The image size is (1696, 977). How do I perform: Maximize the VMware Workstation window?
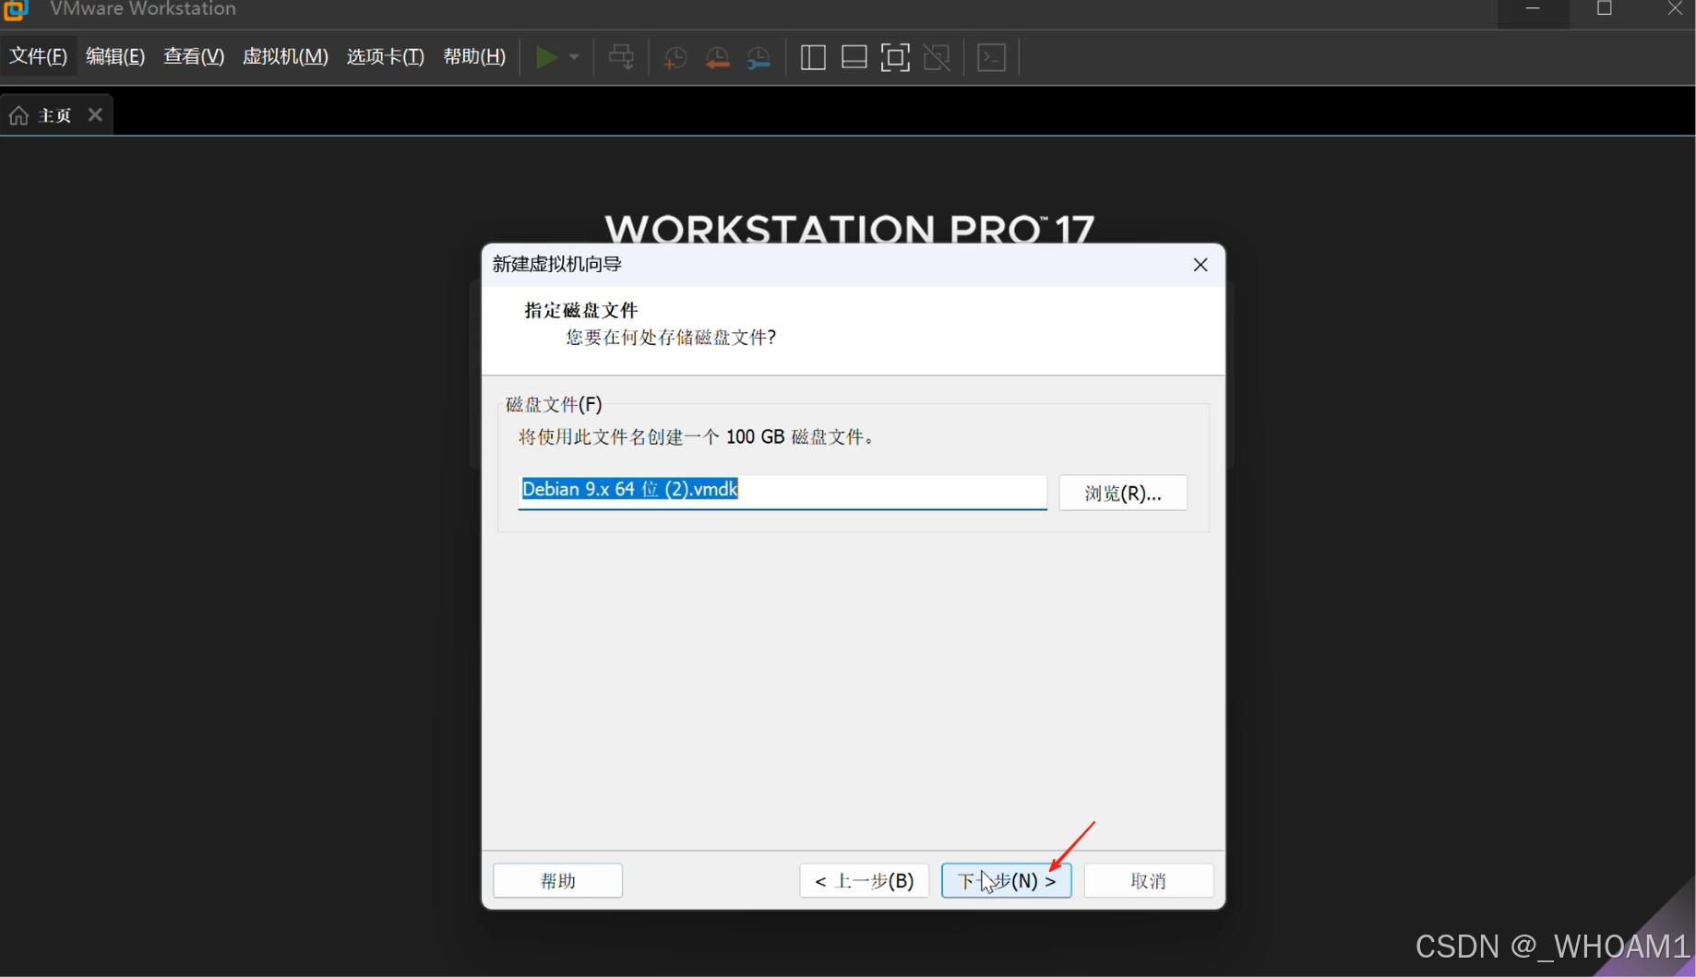tap(1605, 9)
